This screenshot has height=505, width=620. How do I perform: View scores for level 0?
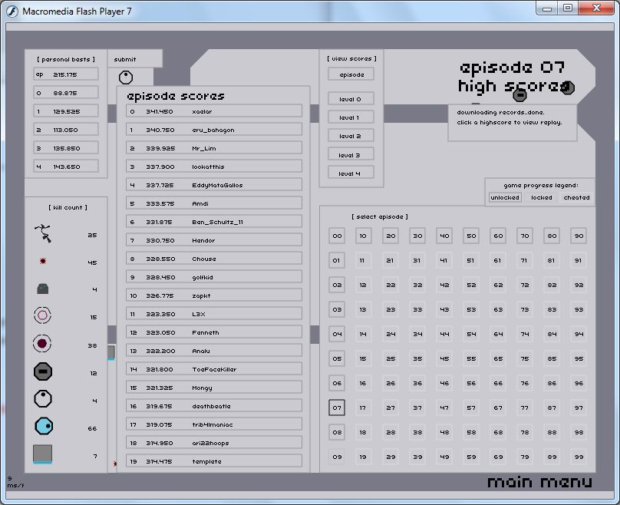[x=349, y=99]
